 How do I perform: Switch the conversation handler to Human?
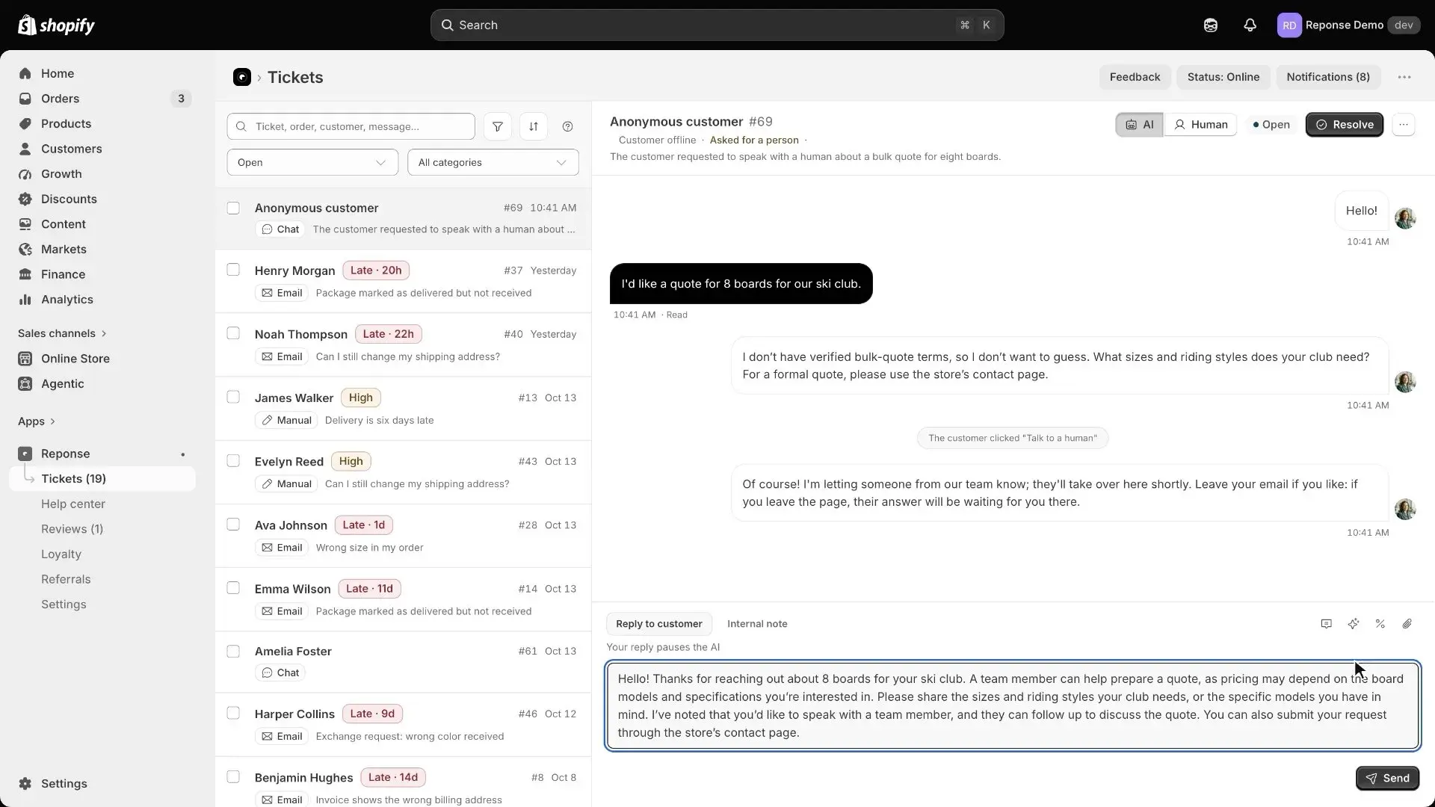[1201, 125]
